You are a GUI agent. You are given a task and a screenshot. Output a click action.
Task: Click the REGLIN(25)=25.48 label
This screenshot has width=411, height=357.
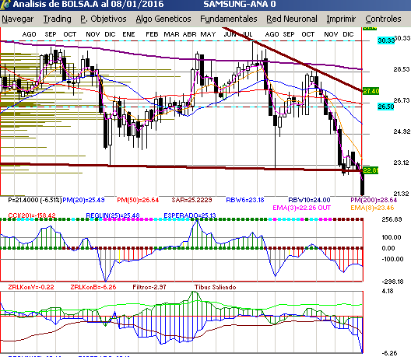click(x=113, y=215)
